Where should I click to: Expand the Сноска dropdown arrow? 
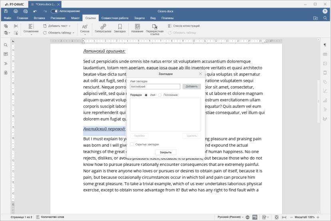point(85,34)
